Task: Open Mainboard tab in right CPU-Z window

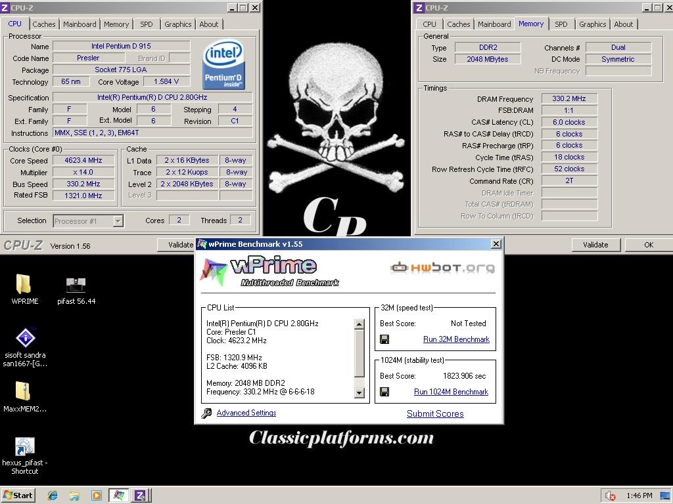Action: [494, 24]
